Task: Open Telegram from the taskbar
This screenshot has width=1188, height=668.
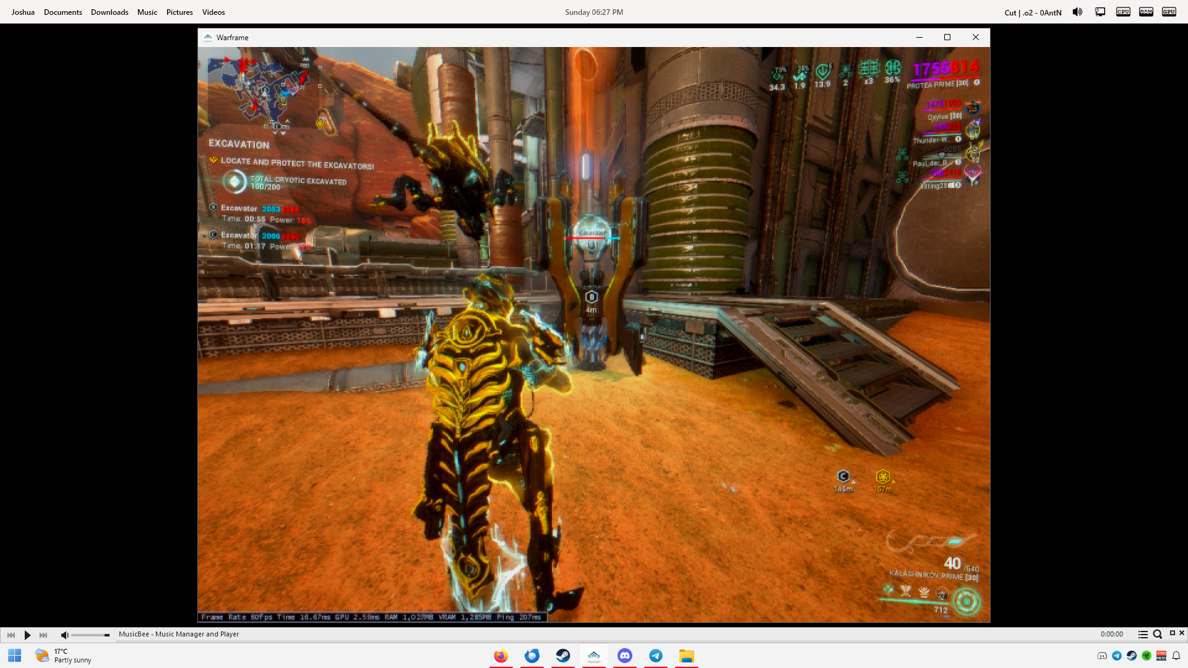Action: pyautogui.click(x=656, y=656)
